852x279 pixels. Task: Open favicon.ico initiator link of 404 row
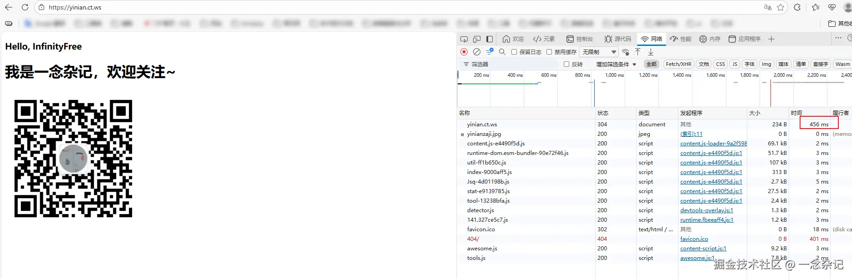click(694, 239)
